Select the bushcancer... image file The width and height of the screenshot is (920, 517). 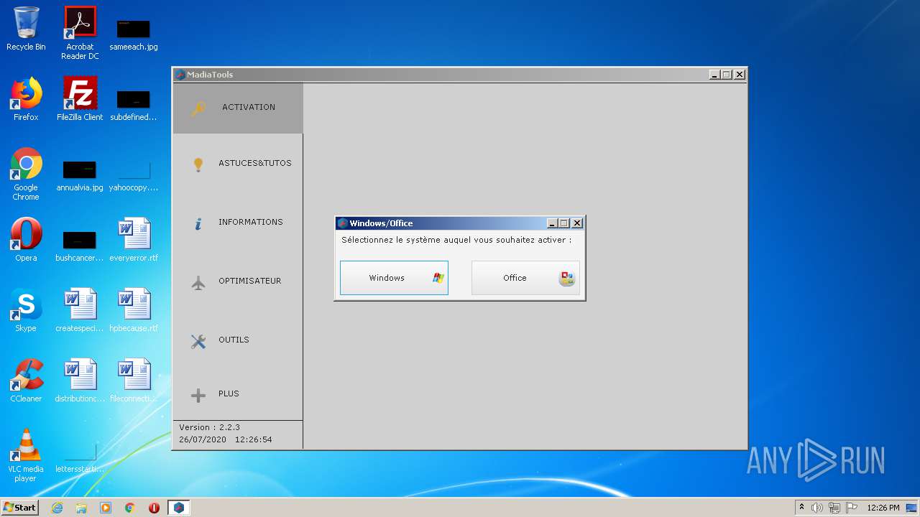point(80,246)
